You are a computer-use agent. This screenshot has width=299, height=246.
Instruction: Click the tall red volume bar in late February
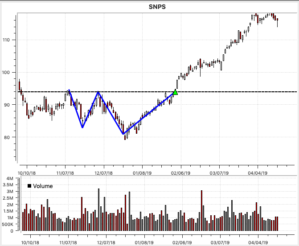coord(201,210)
